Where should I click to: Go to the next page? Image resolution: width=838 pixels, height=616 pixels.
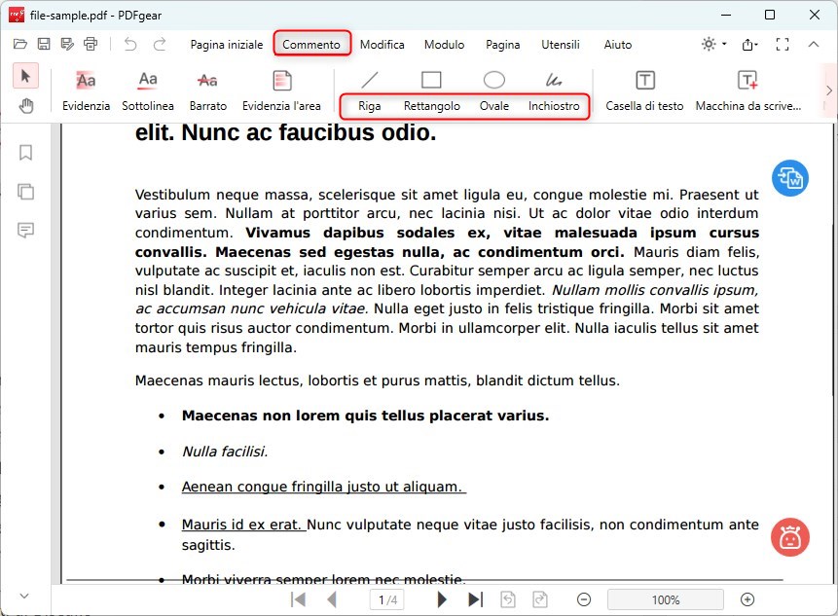442,599
